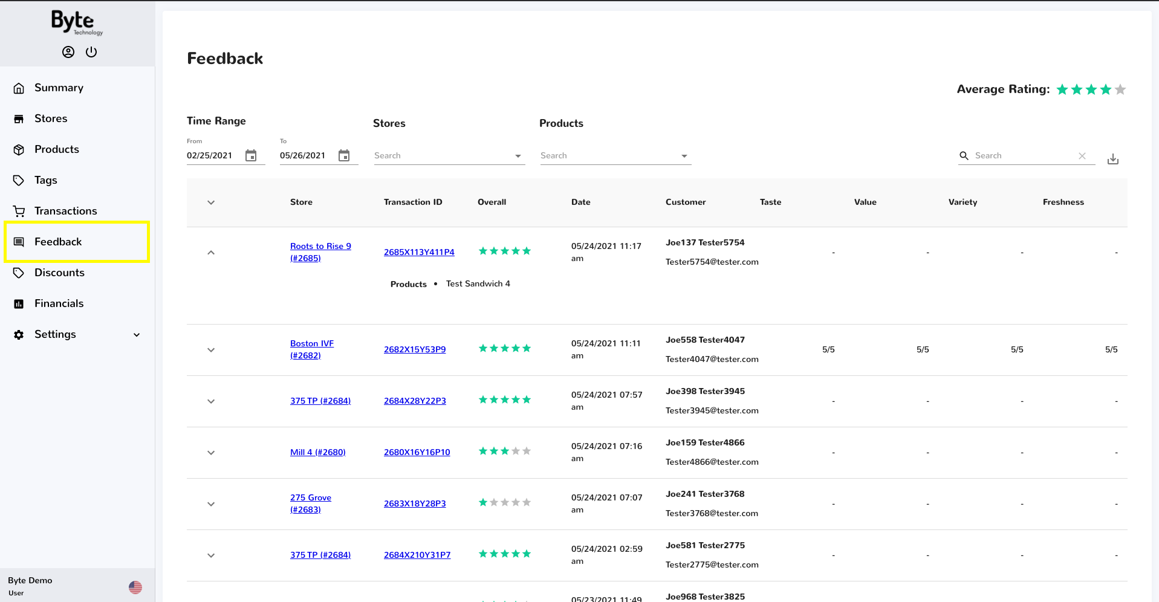Click the download export icon
Screen dimensions: 1159x602
pos(1113,159)
